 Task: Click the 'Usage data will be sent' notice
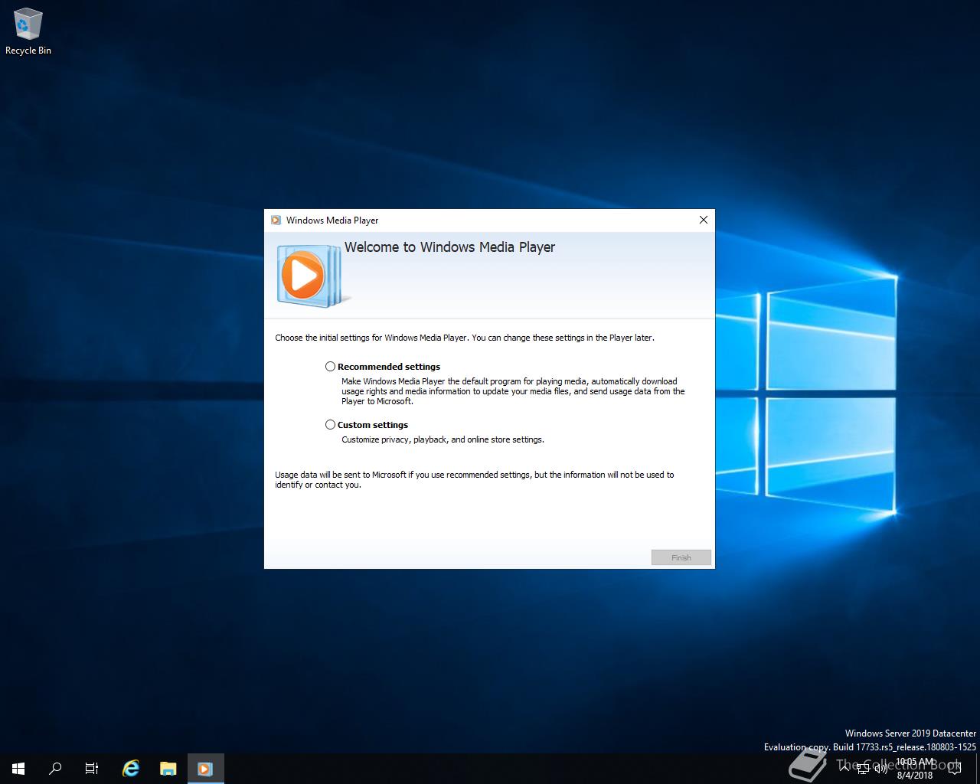[475, 479]
